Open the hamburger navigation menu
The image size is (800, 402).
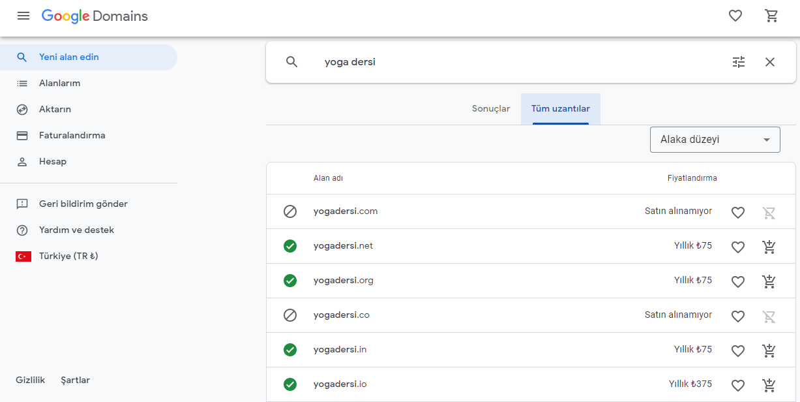(x=23, y=16)
